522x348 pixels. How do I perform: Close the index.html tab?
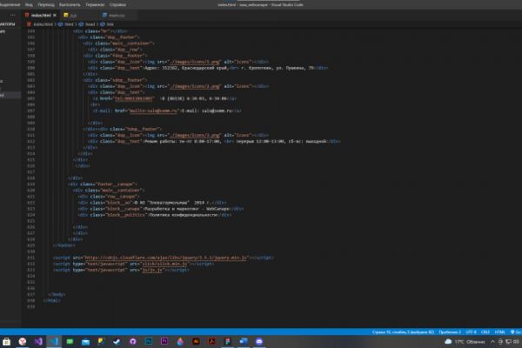pyautogui.click(x=55, y=16)
